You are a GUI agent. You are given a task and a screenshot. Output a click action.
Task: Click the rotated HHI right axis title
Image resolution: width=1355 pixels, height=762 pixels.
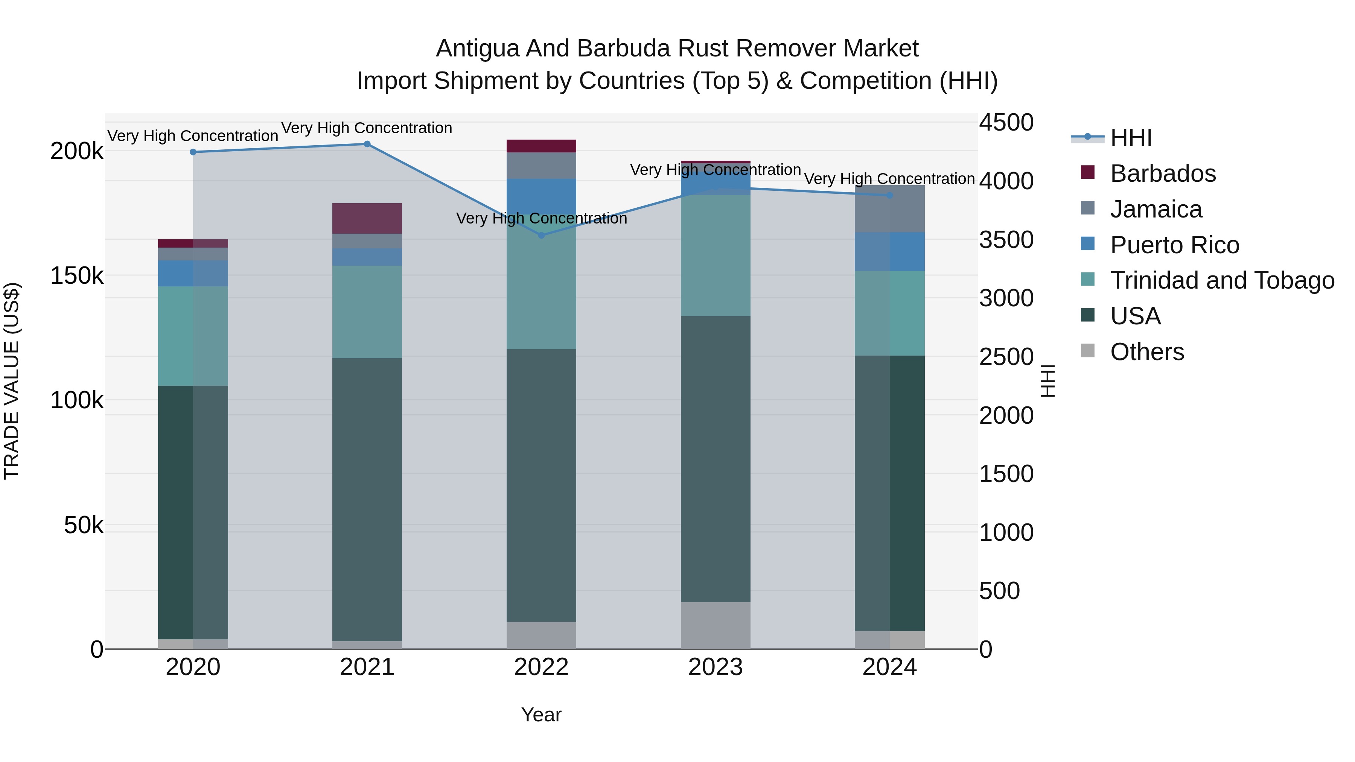click(x=1048, y=381)
